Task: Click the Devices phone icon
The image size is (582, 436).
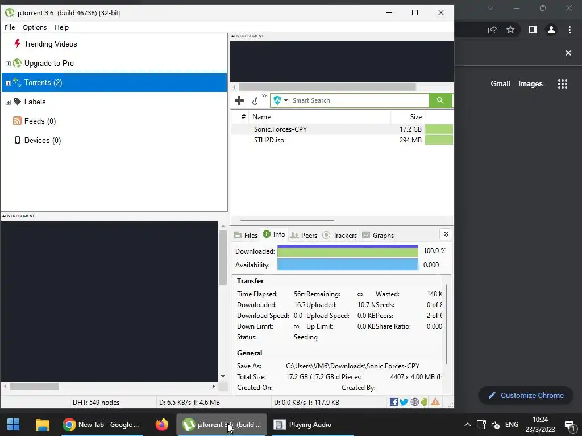Action: [17, 140]
